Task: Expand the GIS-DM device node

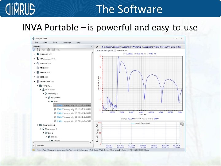Action: click(x=34, y=63)
